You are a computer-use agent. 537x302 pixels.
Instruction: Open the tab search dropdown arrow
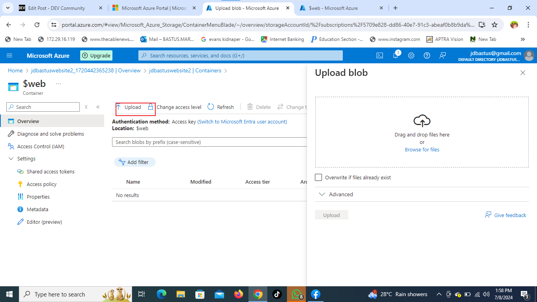click(x=9, y=8)
